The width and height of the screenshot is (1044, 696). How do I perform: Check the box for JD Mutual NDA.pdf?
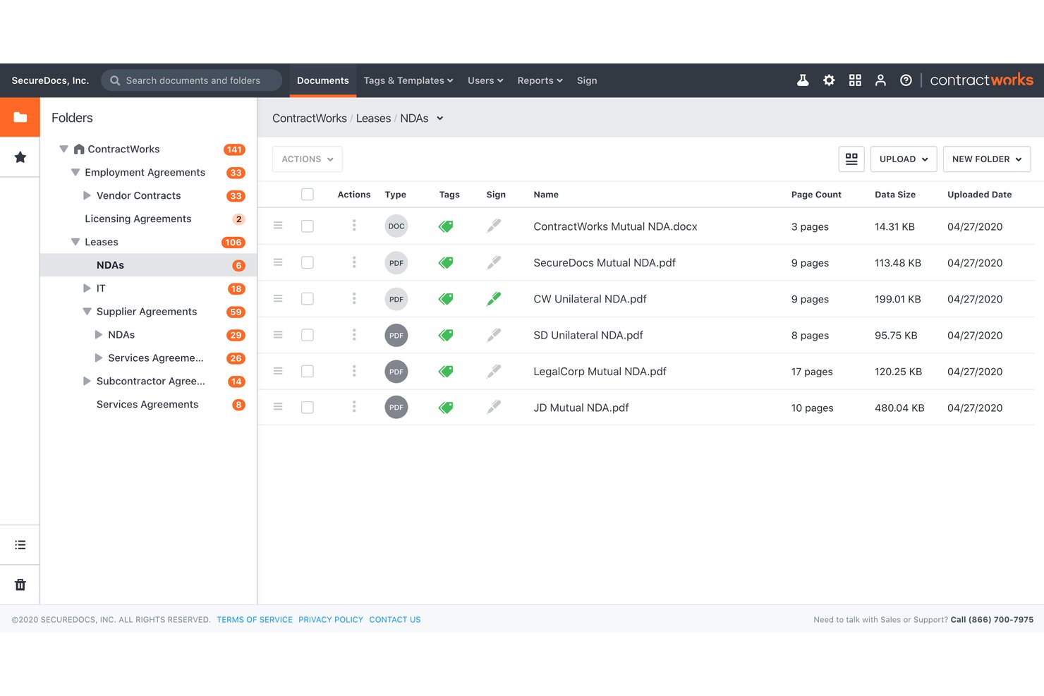point(308,408)
